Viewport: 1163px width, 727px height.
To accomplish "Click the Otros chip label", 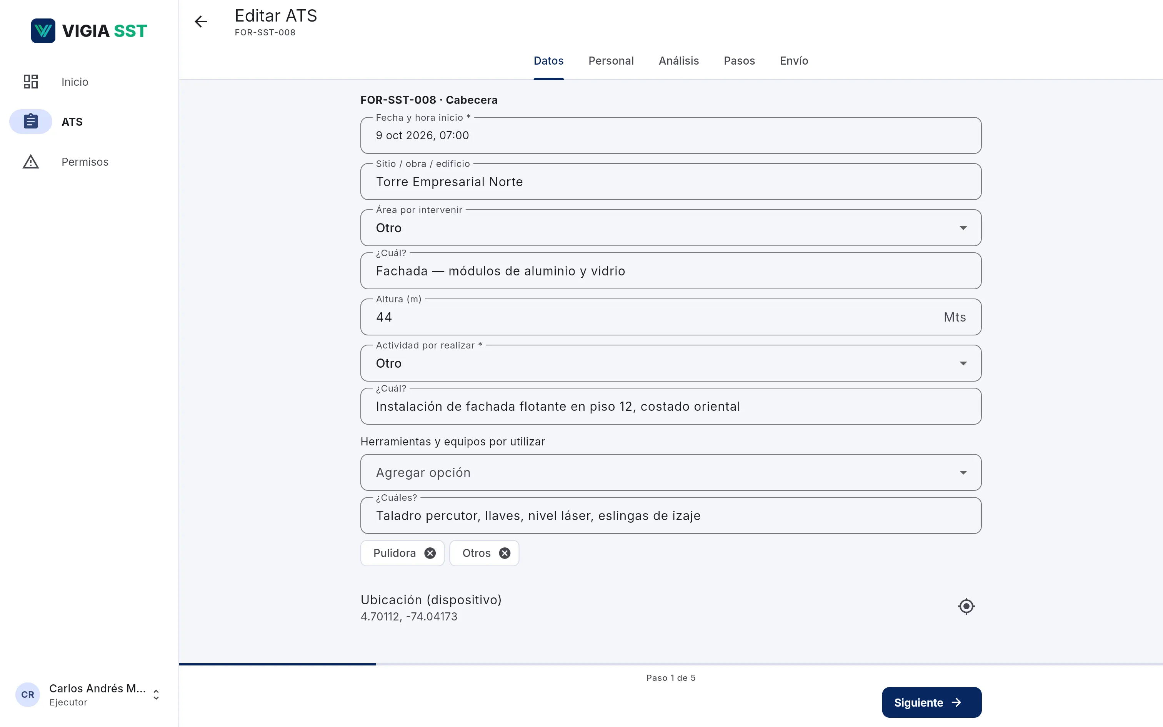I will point(476,553).
